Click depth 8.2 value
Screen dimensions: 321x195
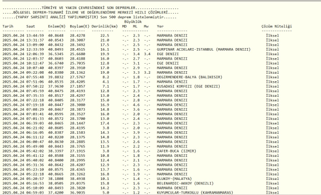106,77
